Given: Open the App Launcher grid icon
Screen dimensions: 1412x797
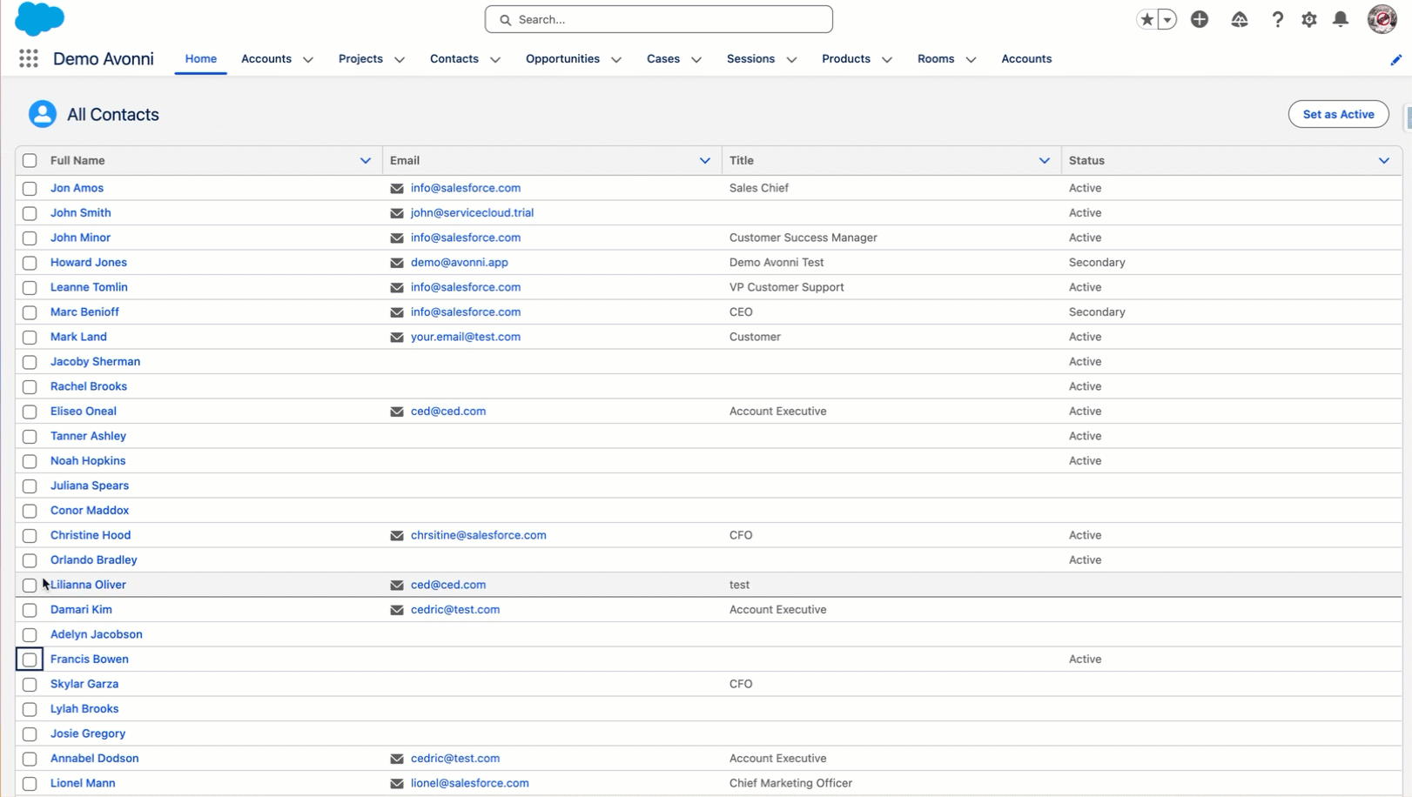Looking at the screenshot, I should pos(29,58).
